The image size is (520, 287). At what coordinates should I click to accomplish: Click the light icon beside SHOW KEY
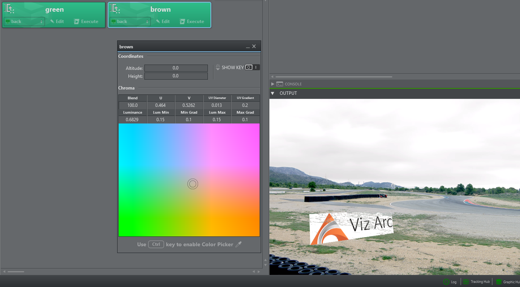click(218, 67)
